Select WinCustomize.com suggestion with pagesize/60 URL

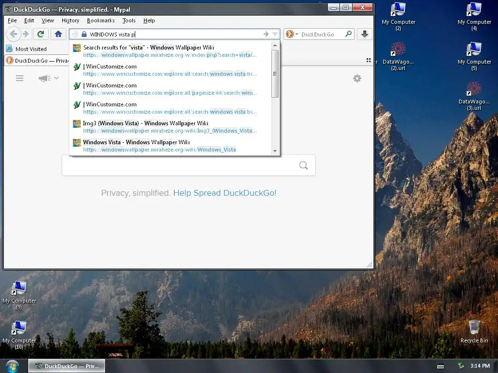click(x=170, y=89)
